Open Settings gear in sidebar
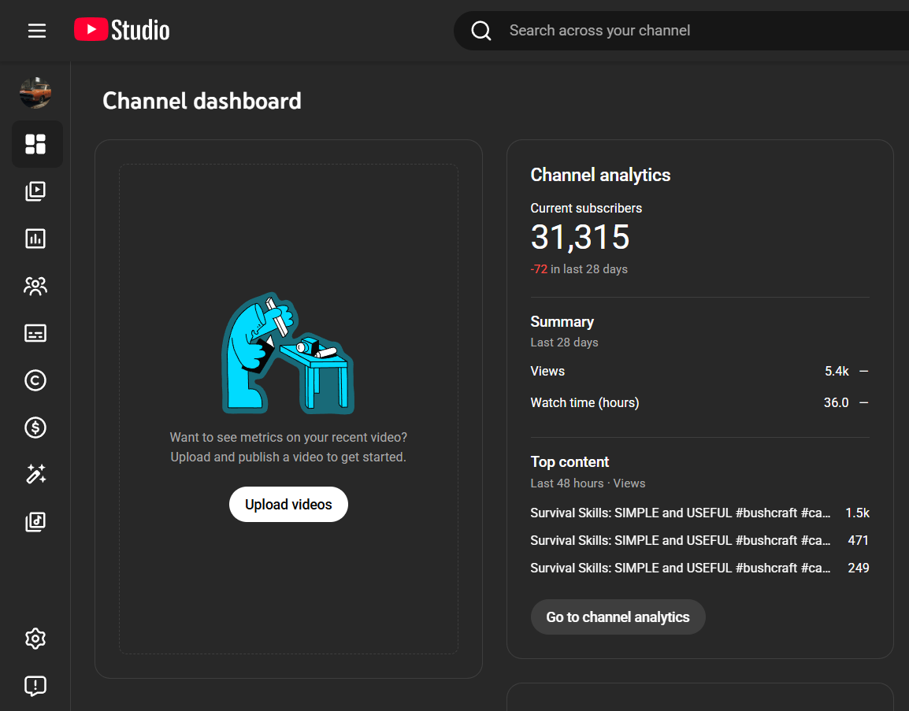The height and width of the screenshot is (711, 909). [x=36, y=639]
